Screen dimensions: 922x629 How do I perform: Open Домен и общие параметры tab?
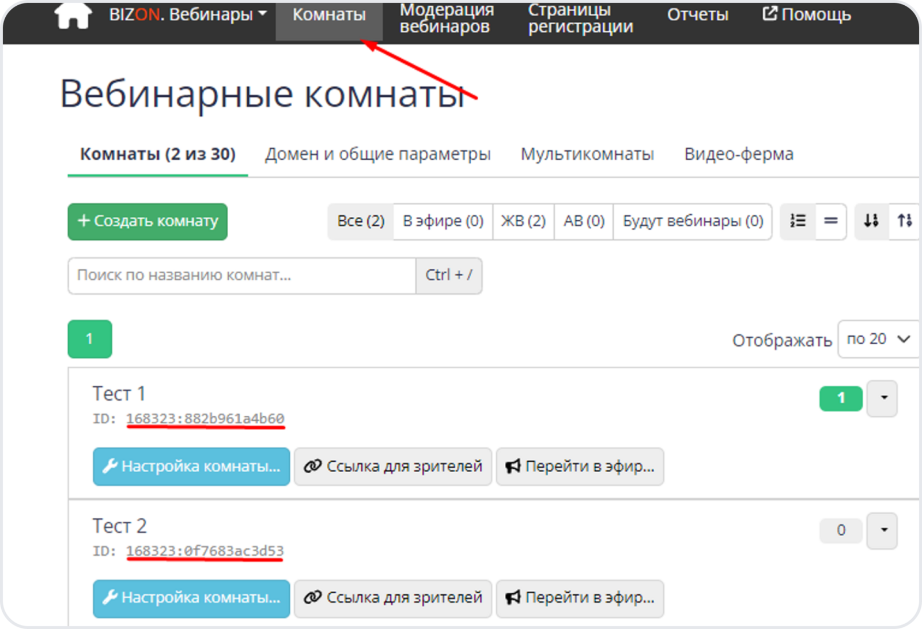377,155
